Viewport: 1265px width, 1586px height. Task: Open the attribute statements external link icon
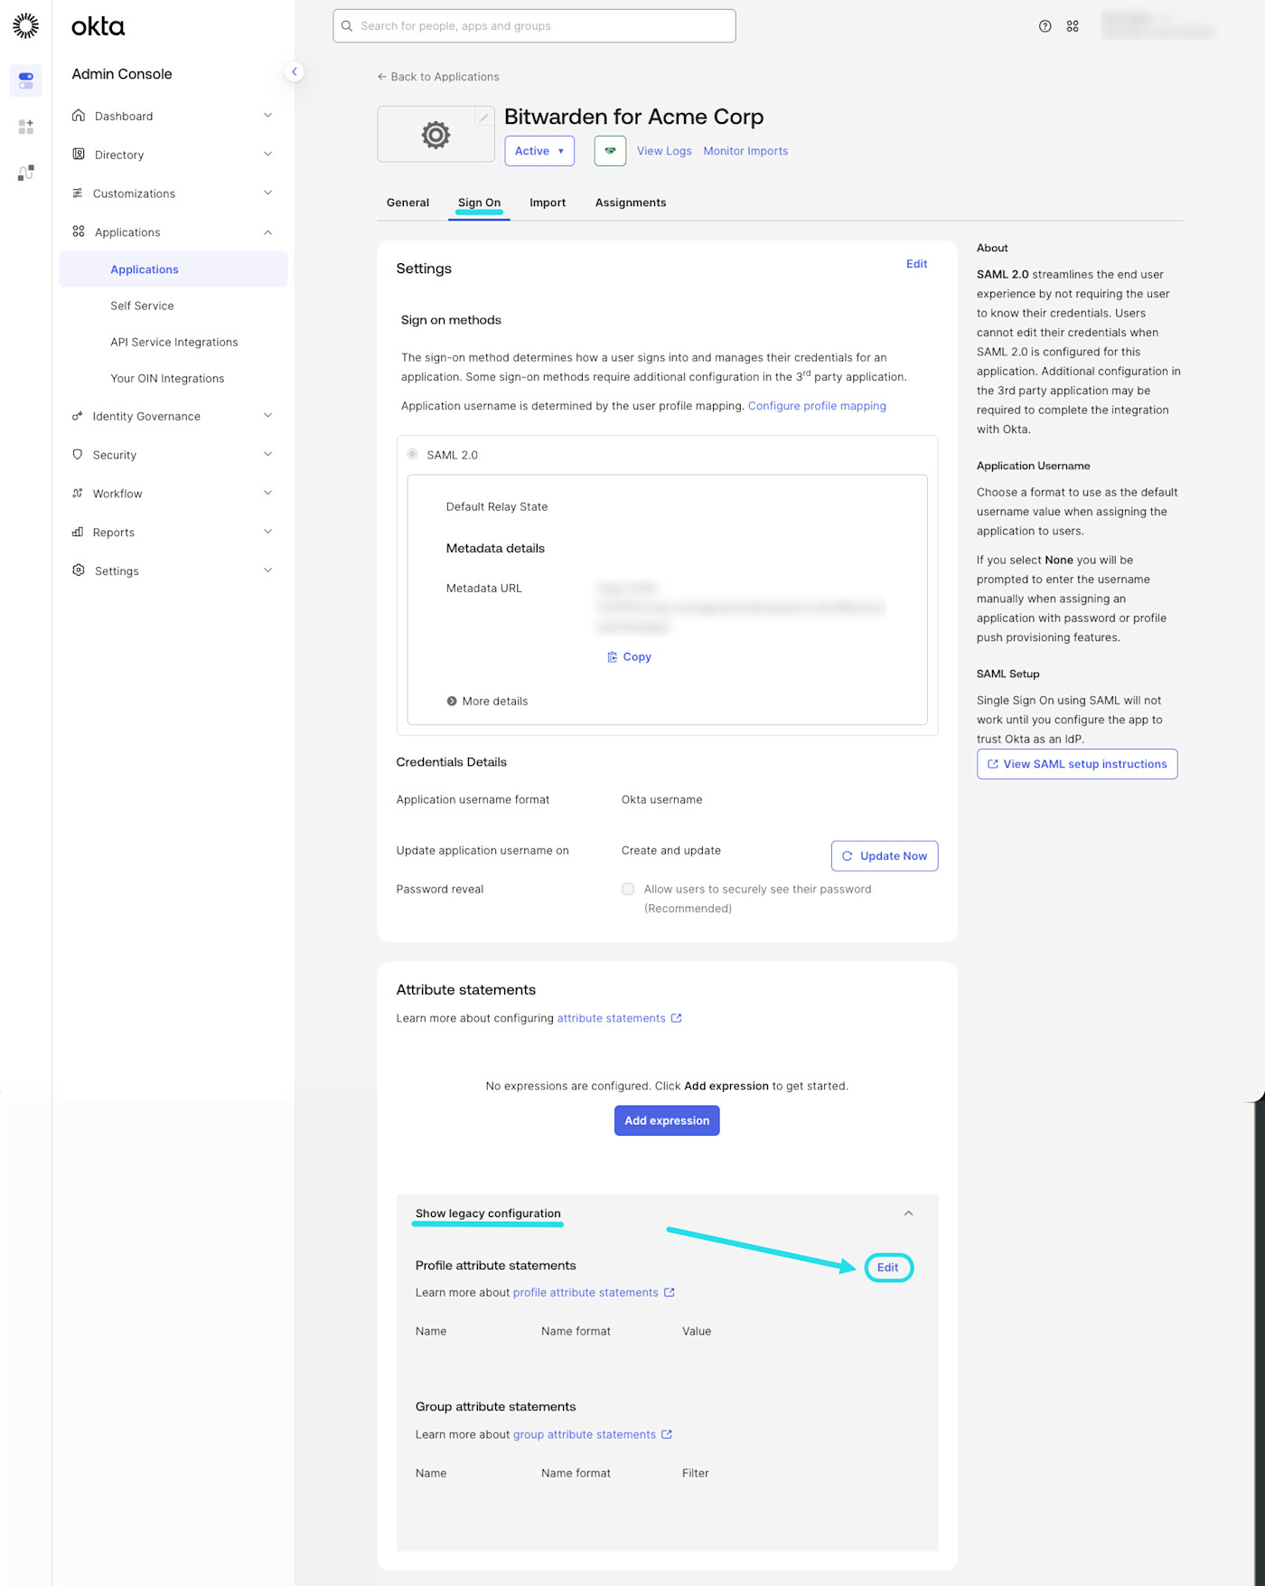click(x=676, y=1018)
